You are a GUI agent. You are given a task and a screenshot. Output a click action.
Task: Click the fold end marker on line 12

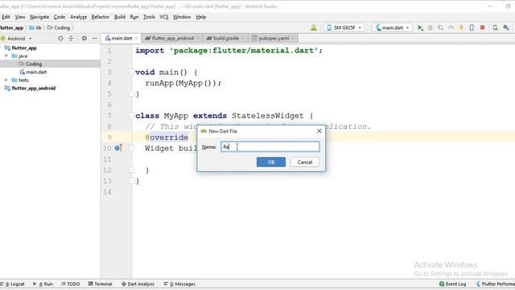131,170
